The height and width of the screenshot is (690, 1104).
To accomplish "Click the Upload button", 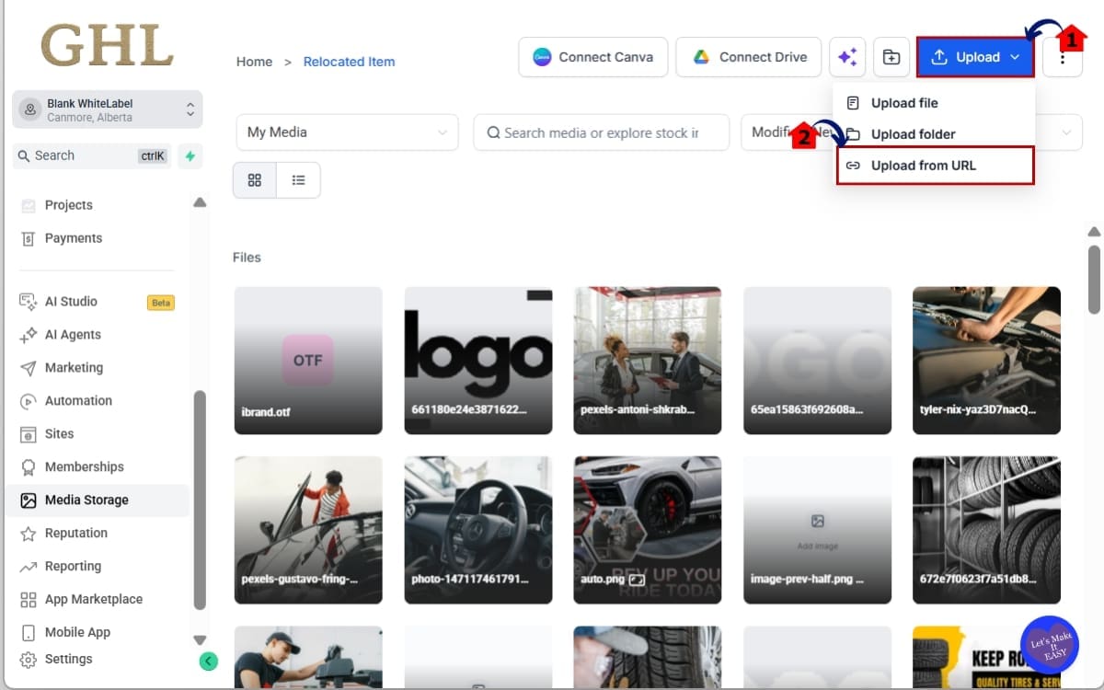I will (975, 57).
